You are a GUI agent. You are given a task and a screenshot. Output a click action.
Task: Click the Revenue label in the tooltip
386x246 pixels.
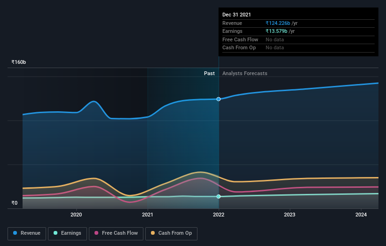[232, 23]
